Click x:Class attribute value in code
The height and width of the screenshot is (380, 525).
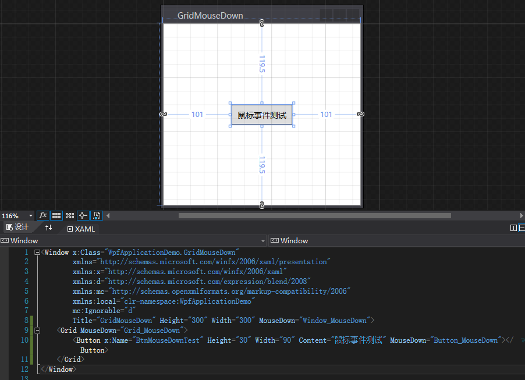tap(172, 253)
